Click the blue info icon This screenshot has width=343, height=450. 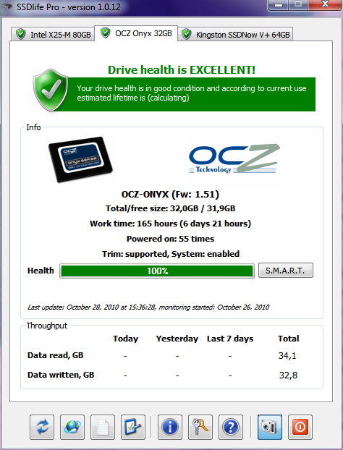point(170,427)
